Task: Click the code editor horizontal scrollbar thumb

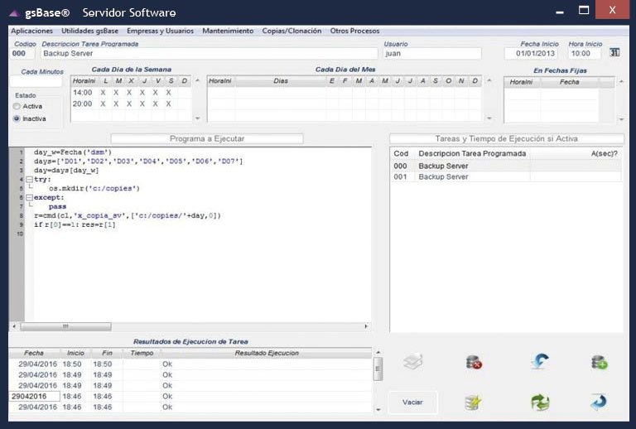Action: pyautogui.click(x=65, y=326)
